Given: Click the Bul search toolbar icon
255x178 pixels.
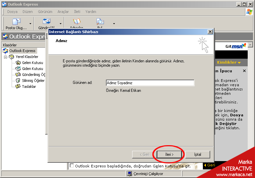Looking at the screenshot, I should point(100,22).
